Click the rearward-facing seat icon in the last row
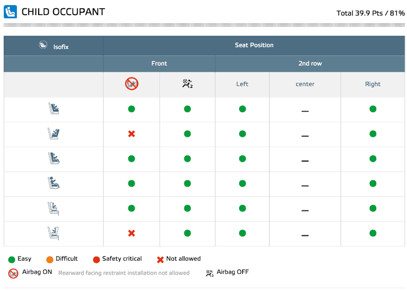This screenshot has width=407, height=290. tap(53, 234)
